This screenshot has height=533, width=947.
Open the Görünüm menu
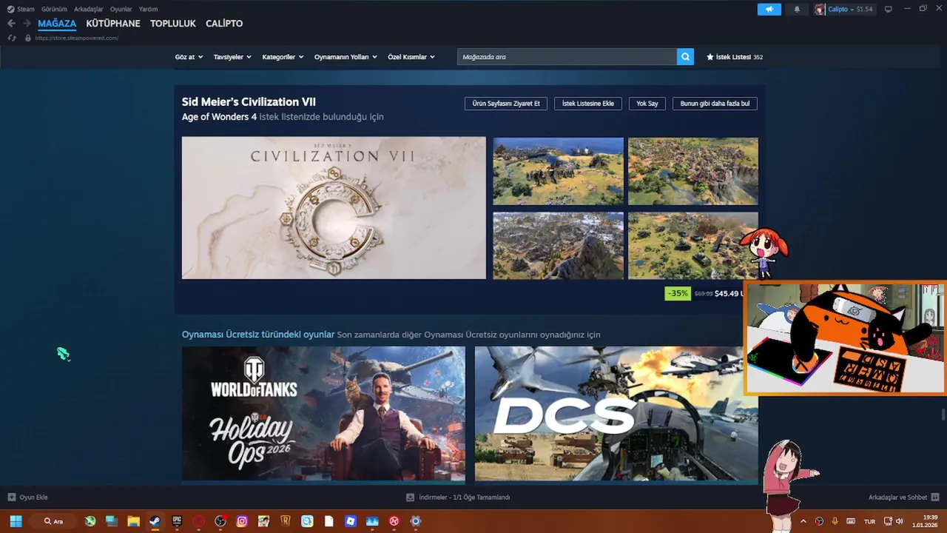point(54,9)
